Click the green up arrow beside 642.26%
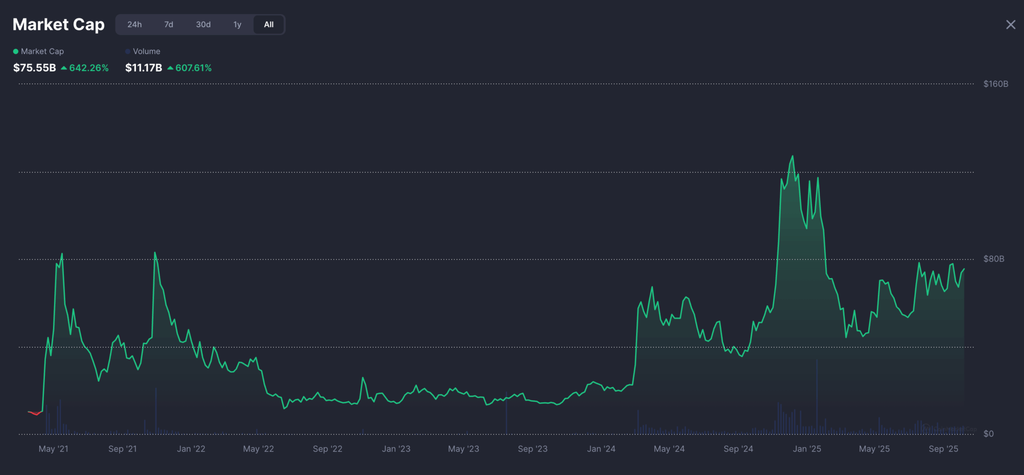Screen dimensions: 1024x475 (64, 68)
